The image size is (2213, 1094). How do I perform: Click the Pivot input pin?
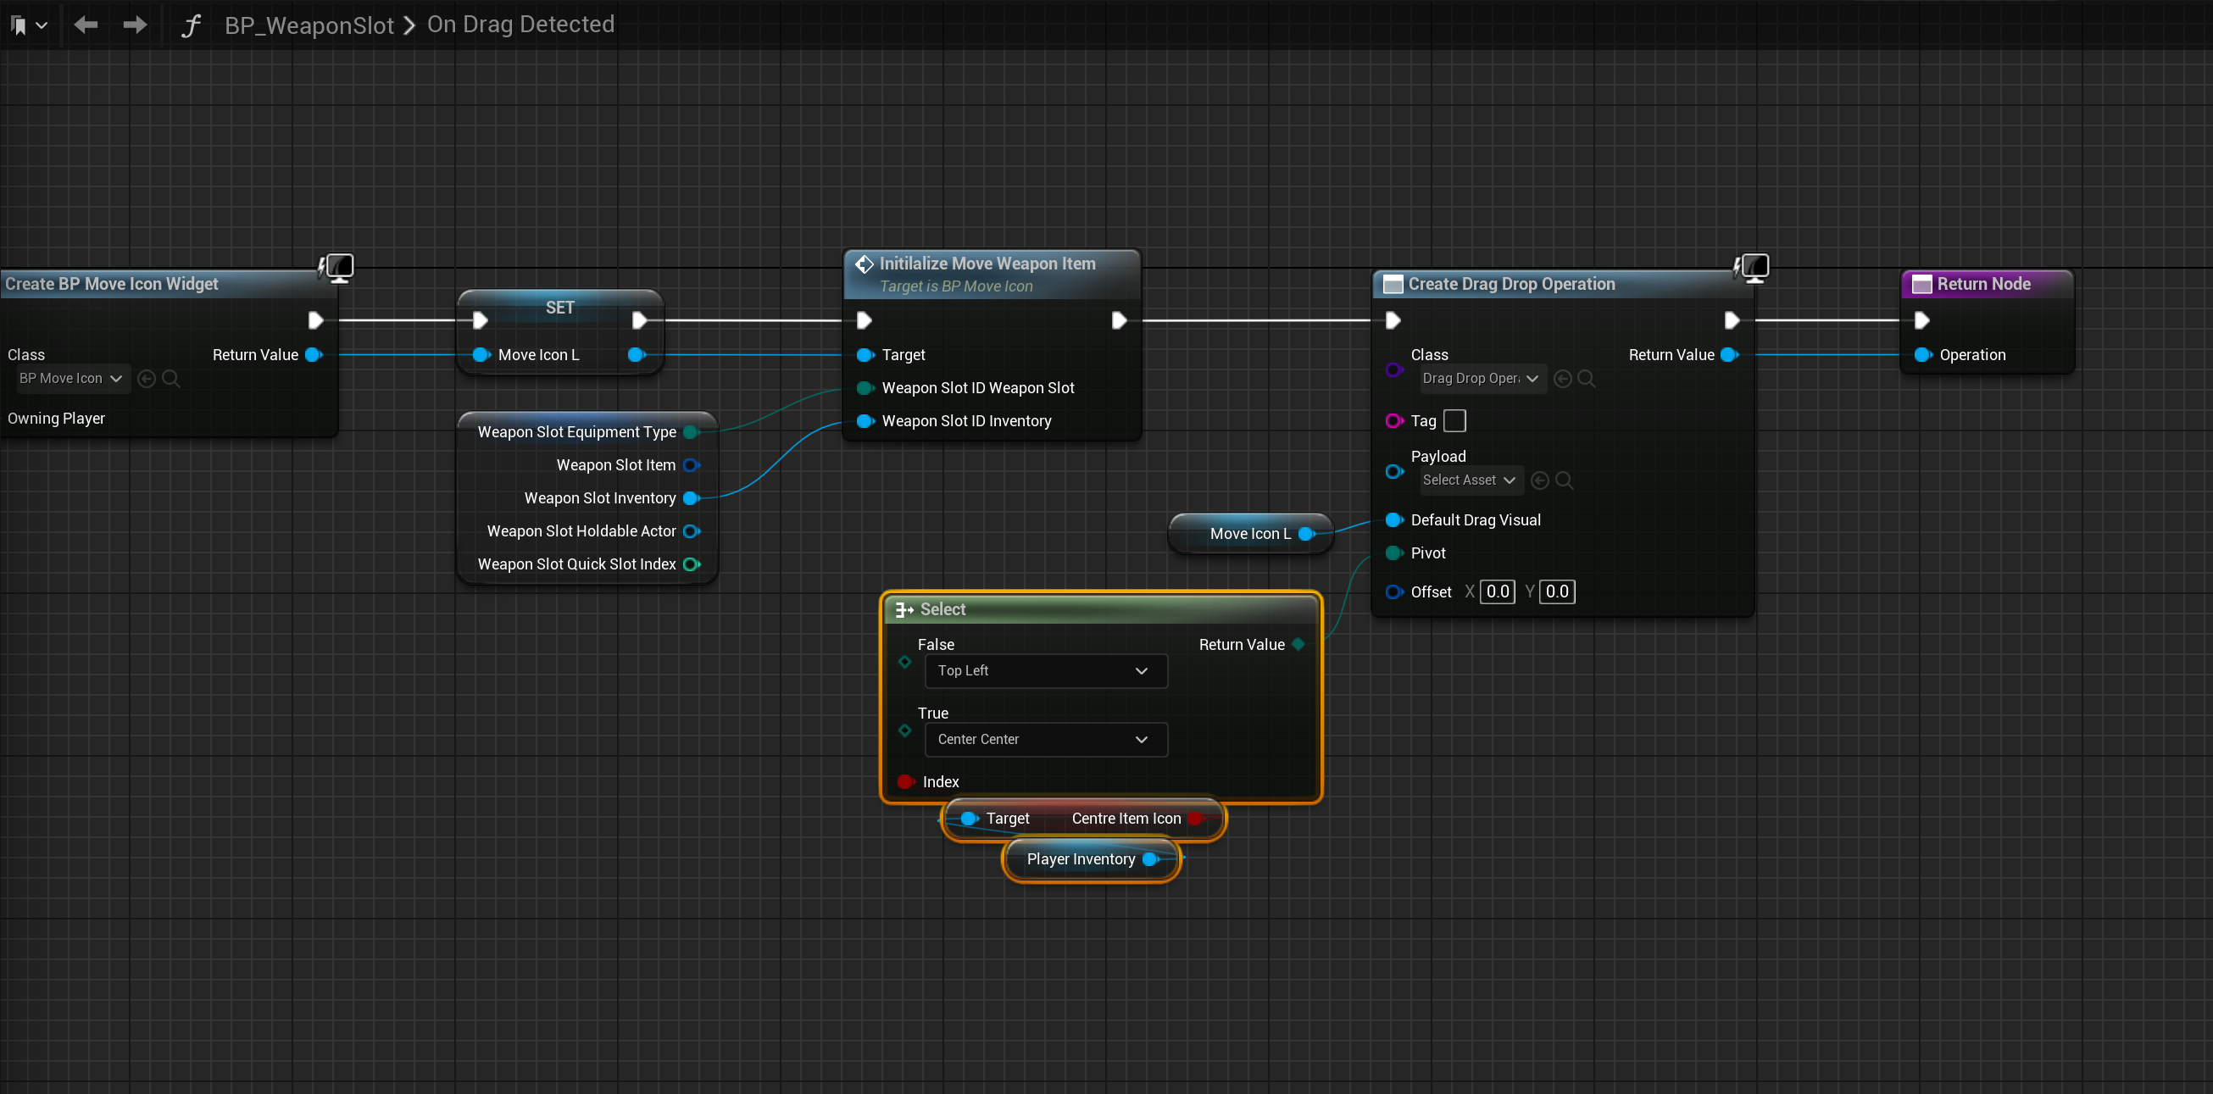1393,553
